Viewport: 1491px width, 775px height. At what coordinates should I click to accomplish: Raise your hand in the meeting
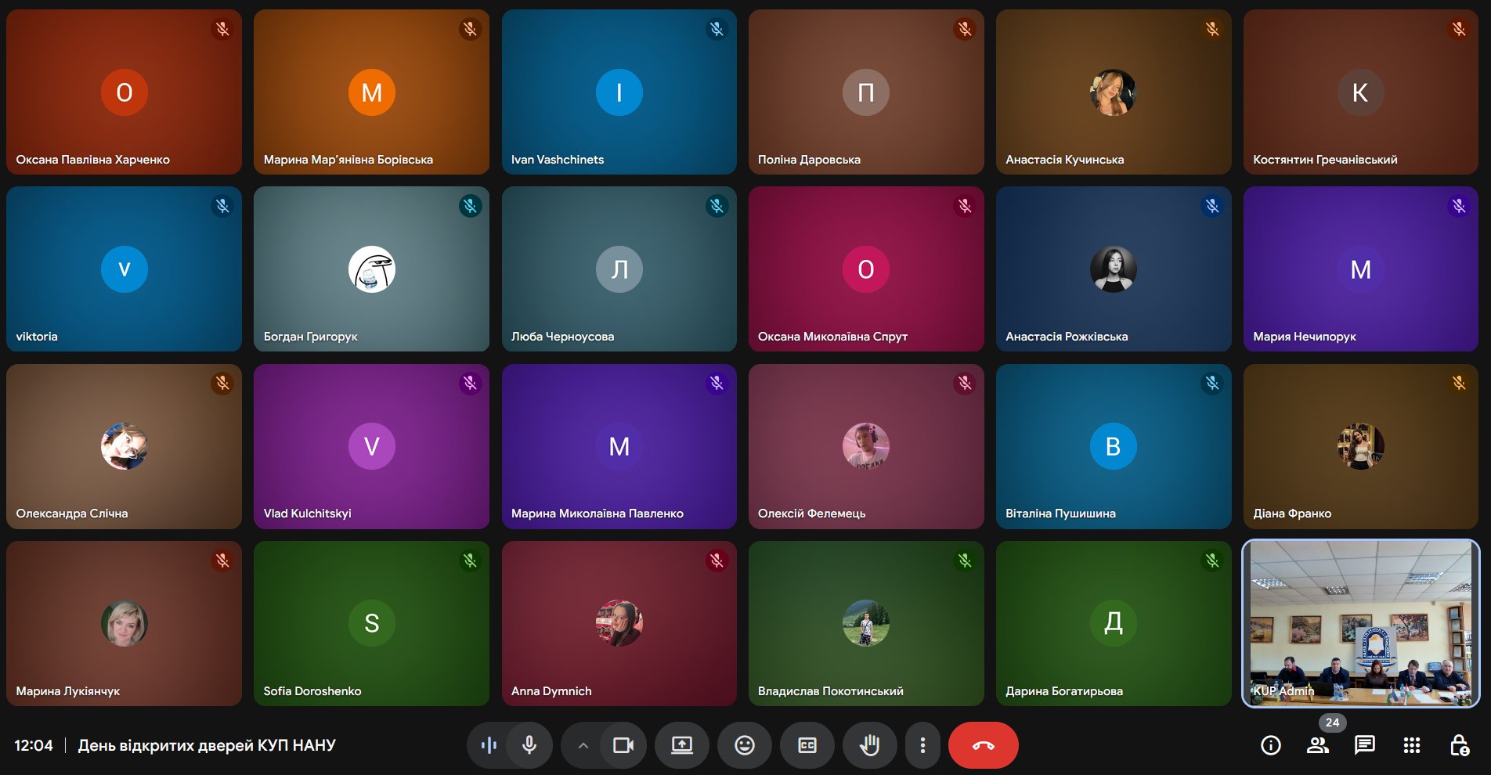pos(869,745)
